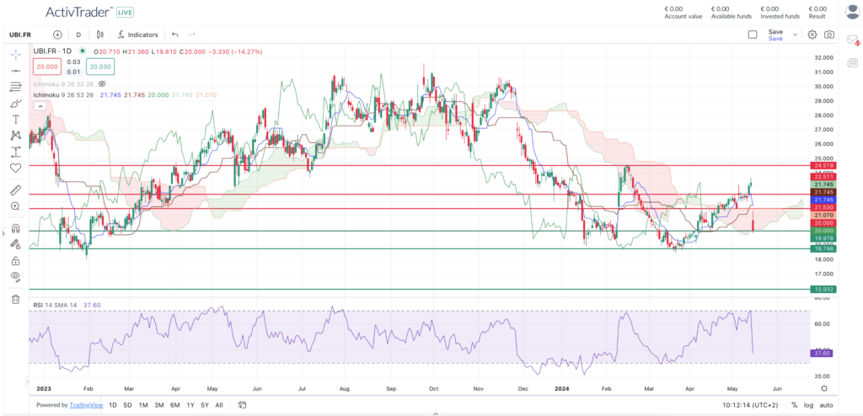Remove drawings with the trash icon

point(15,299)
